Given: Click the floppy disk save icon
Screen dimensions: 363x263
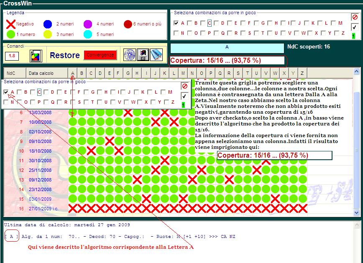Looking at the screenshot, I should coord(143,55).
